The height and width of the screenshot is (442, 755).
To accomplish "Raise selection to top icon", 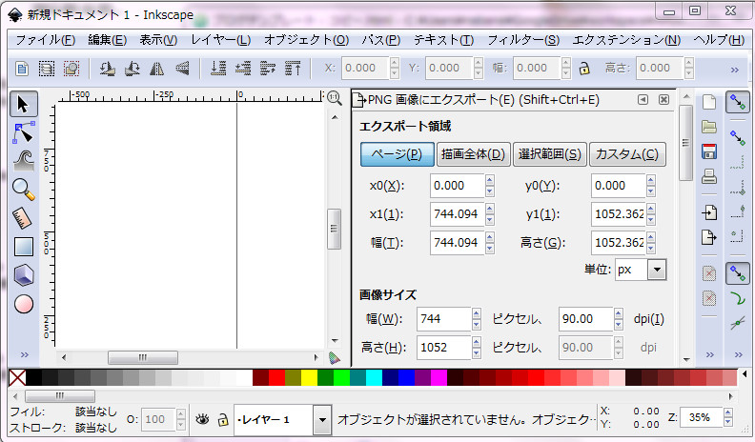I will 293,69.
